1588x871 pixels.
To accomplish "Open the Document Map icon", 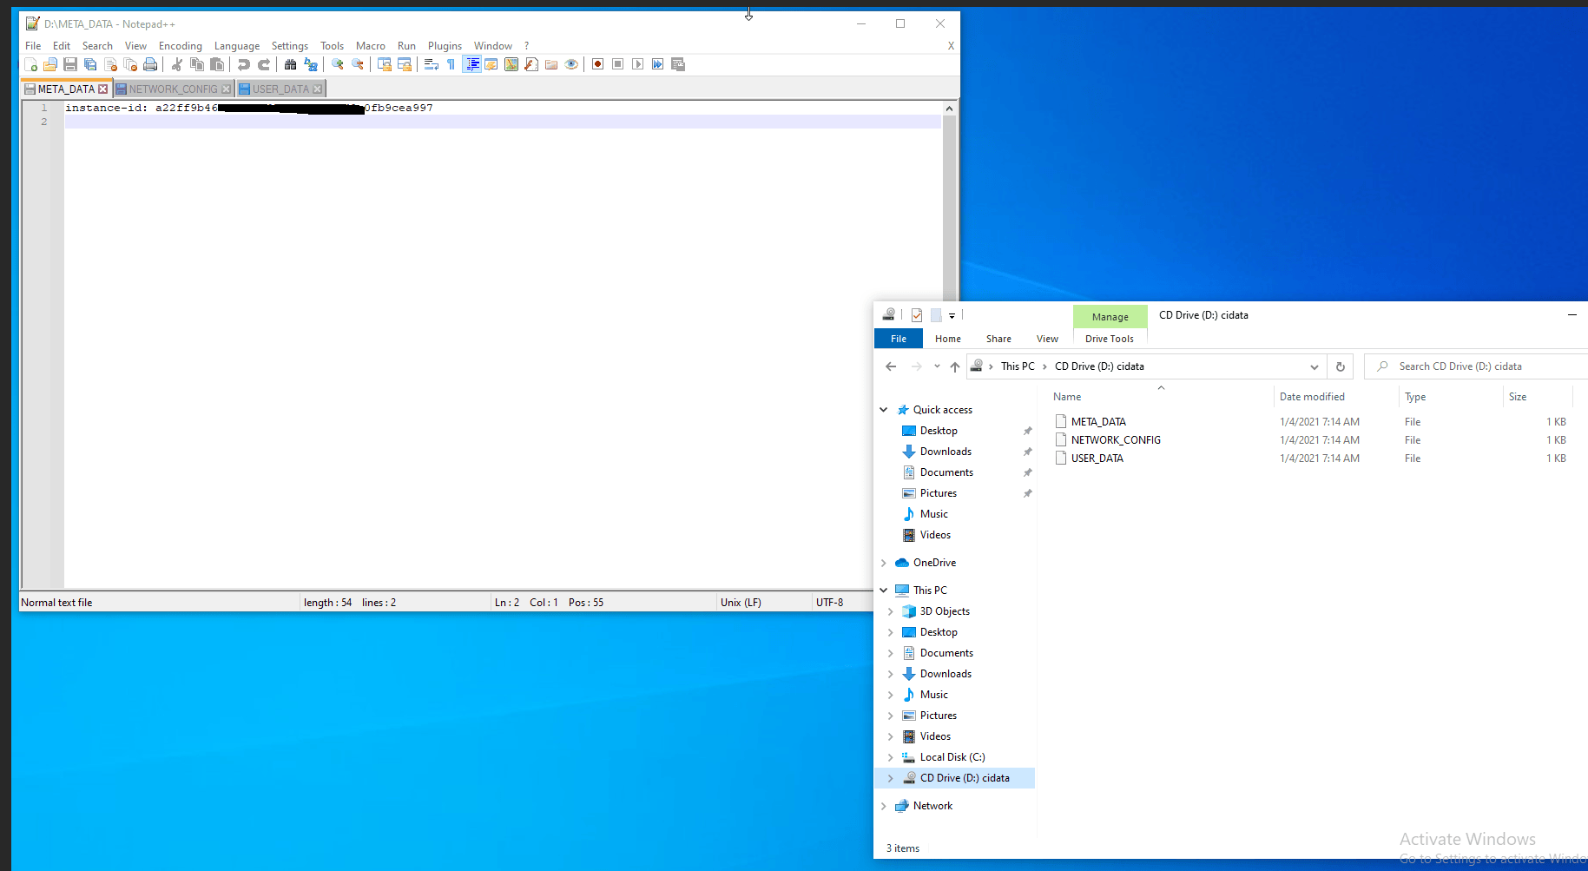I will click(x=511, y=64).
